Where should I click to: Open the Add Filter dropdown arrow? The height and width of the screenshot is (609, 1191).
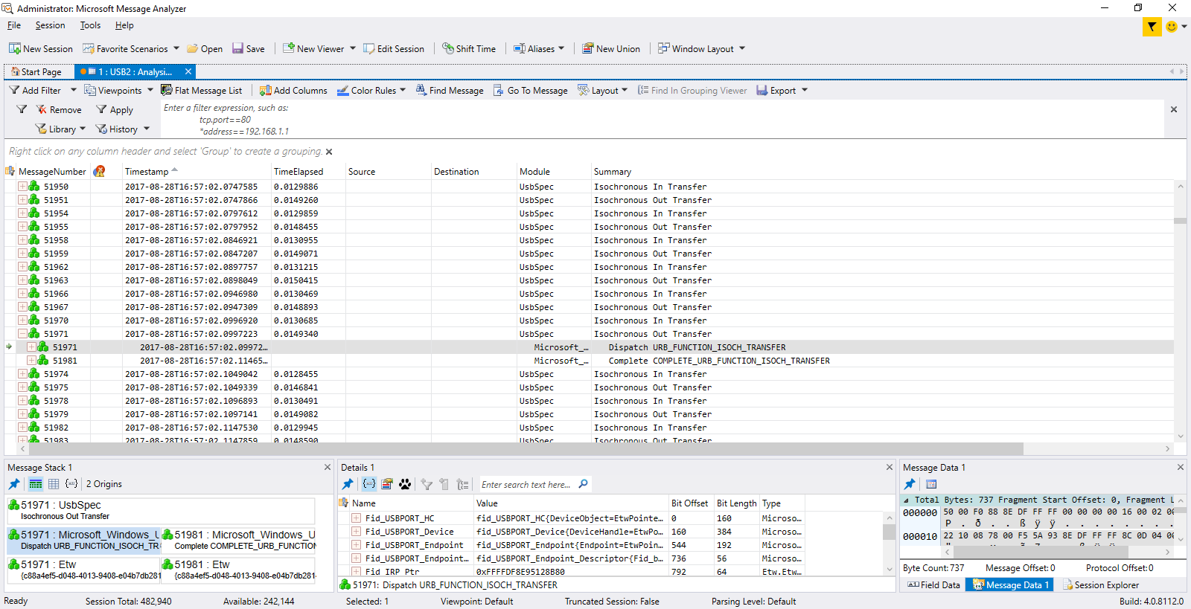click(x=74, y=90)
